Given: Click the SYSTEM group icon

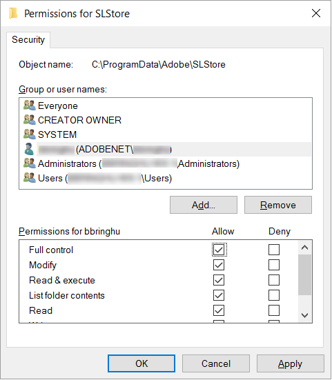Looking at the screenshot, I should tap(30, 134).
